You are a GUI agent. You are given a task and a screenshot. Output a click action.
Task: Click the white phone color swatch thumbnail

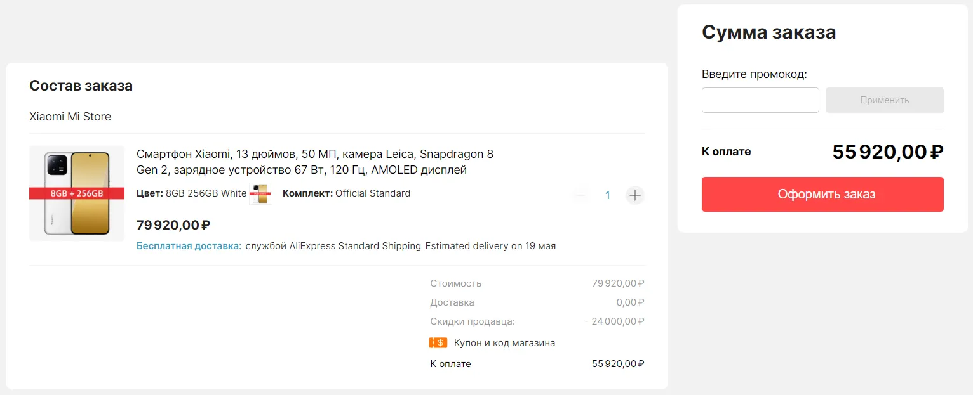click(260, 194)
